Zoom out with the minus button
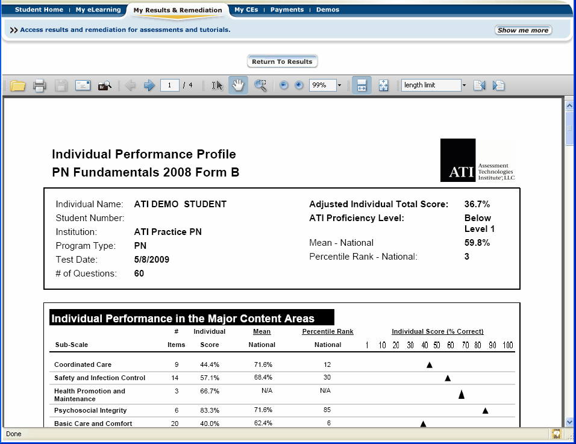Image resolution: width=576 pixels, height=444 pixels. coord(284,85)
